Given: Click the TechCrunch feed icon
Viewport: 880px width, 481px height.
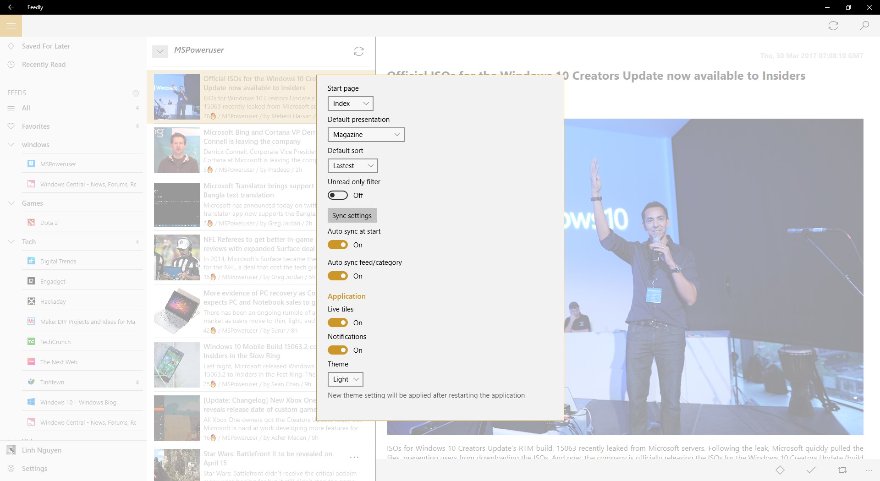Looking at the screenshot, I should click(x=31, y=341).
